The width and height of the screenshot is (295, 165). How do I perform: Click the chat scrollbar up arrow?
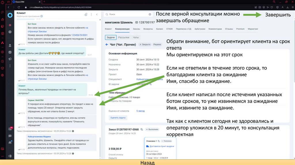[x=100, y=20]
